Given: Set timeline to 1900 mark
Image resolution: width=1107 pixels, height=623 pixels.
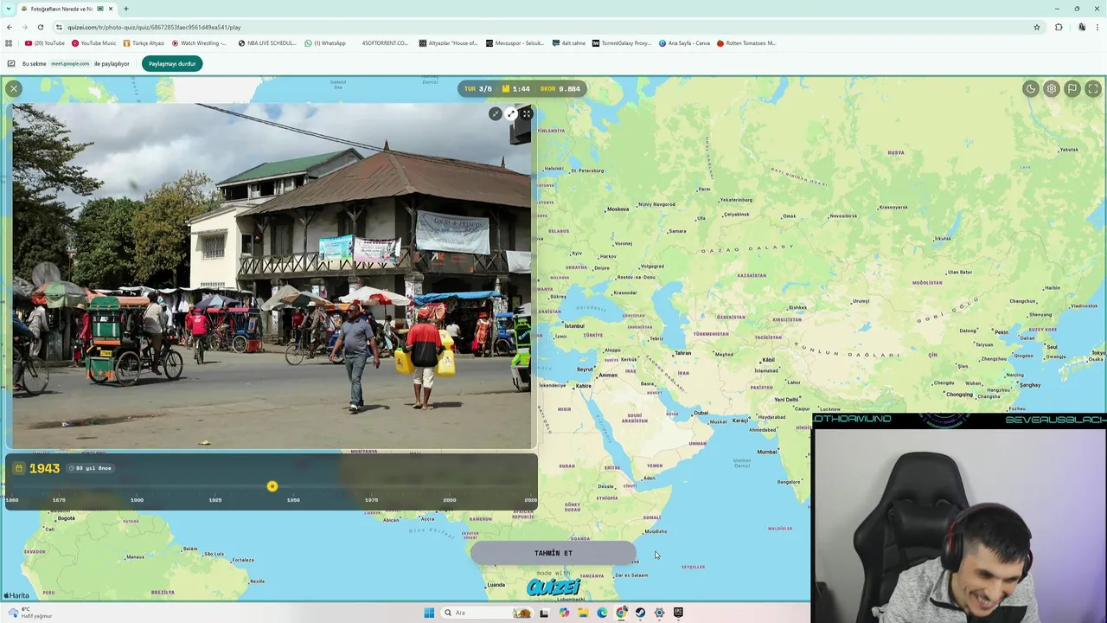Looking at the screenshot, I should coord(137,499).
